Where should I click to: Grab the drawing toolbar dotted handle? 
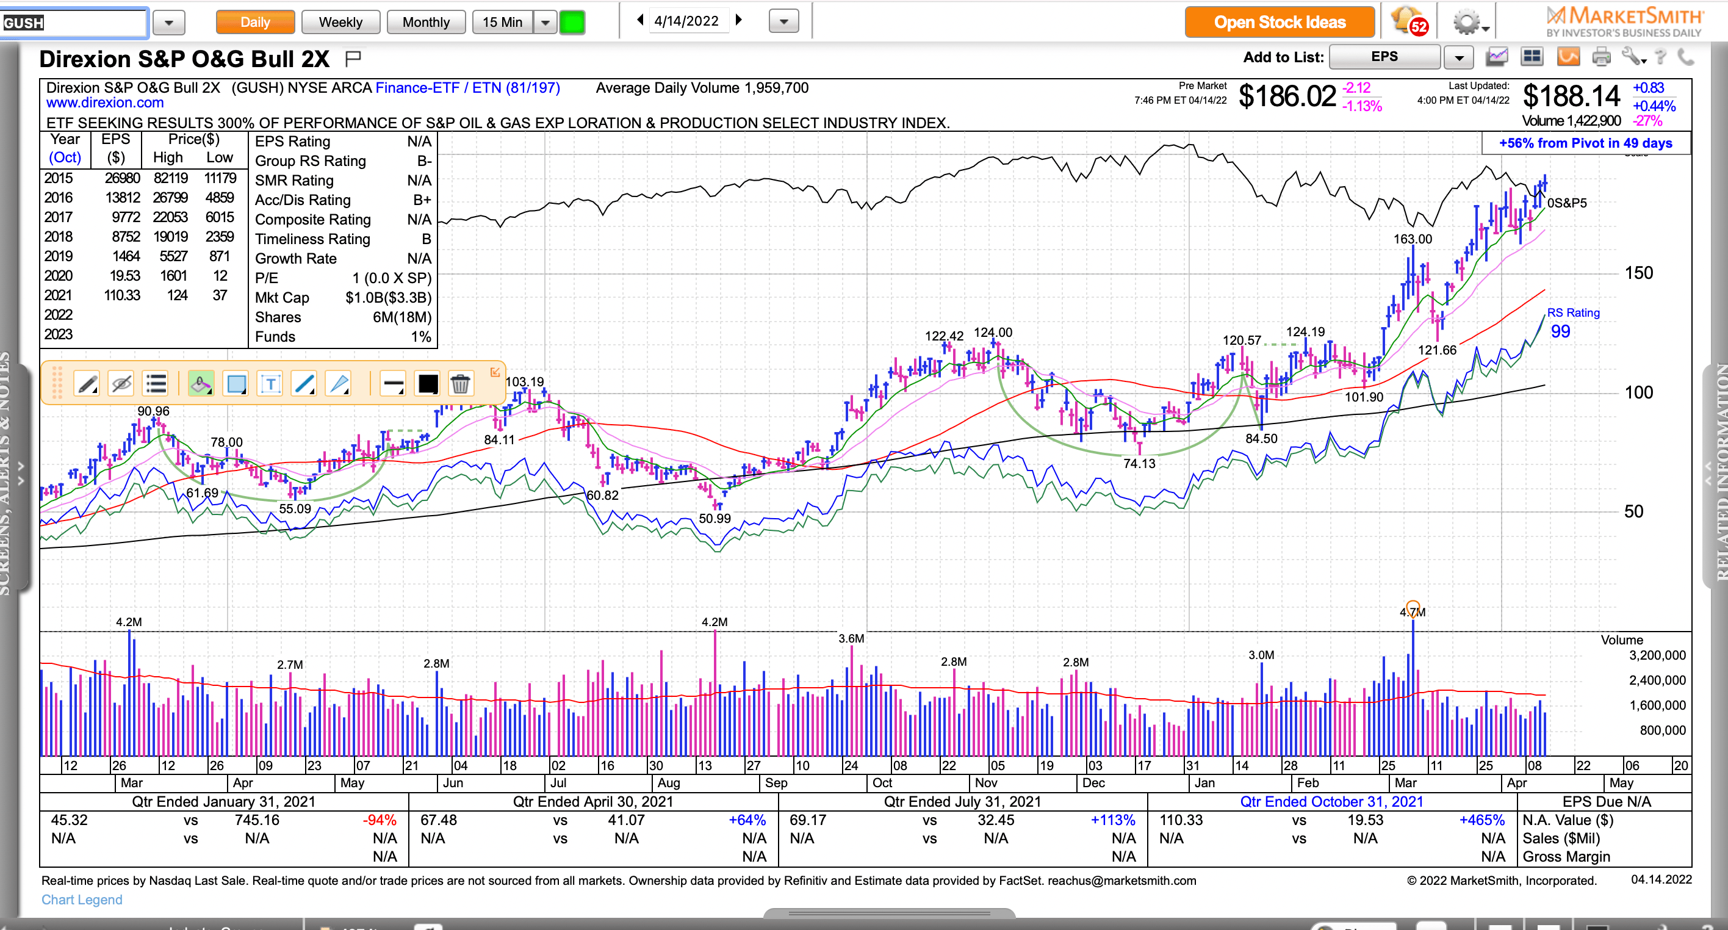point(57,383)
